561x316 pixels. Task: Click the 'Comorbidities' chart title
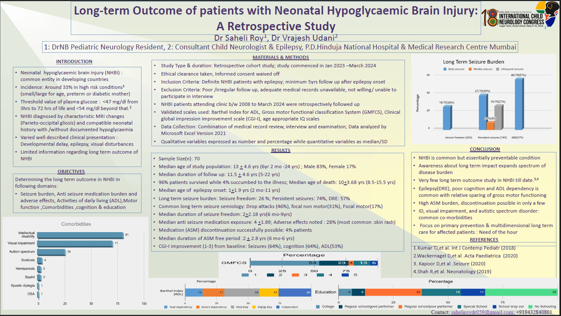(x=76, y=224)
